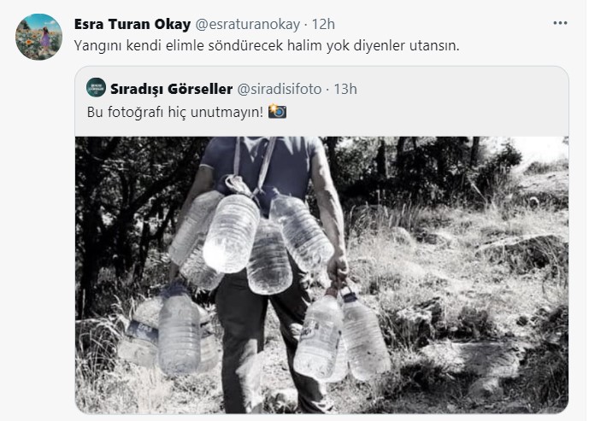Screen dimensions: 589x421
Task: Click the camera emoji in quoted tweet
Action: [x=277, y=111]
